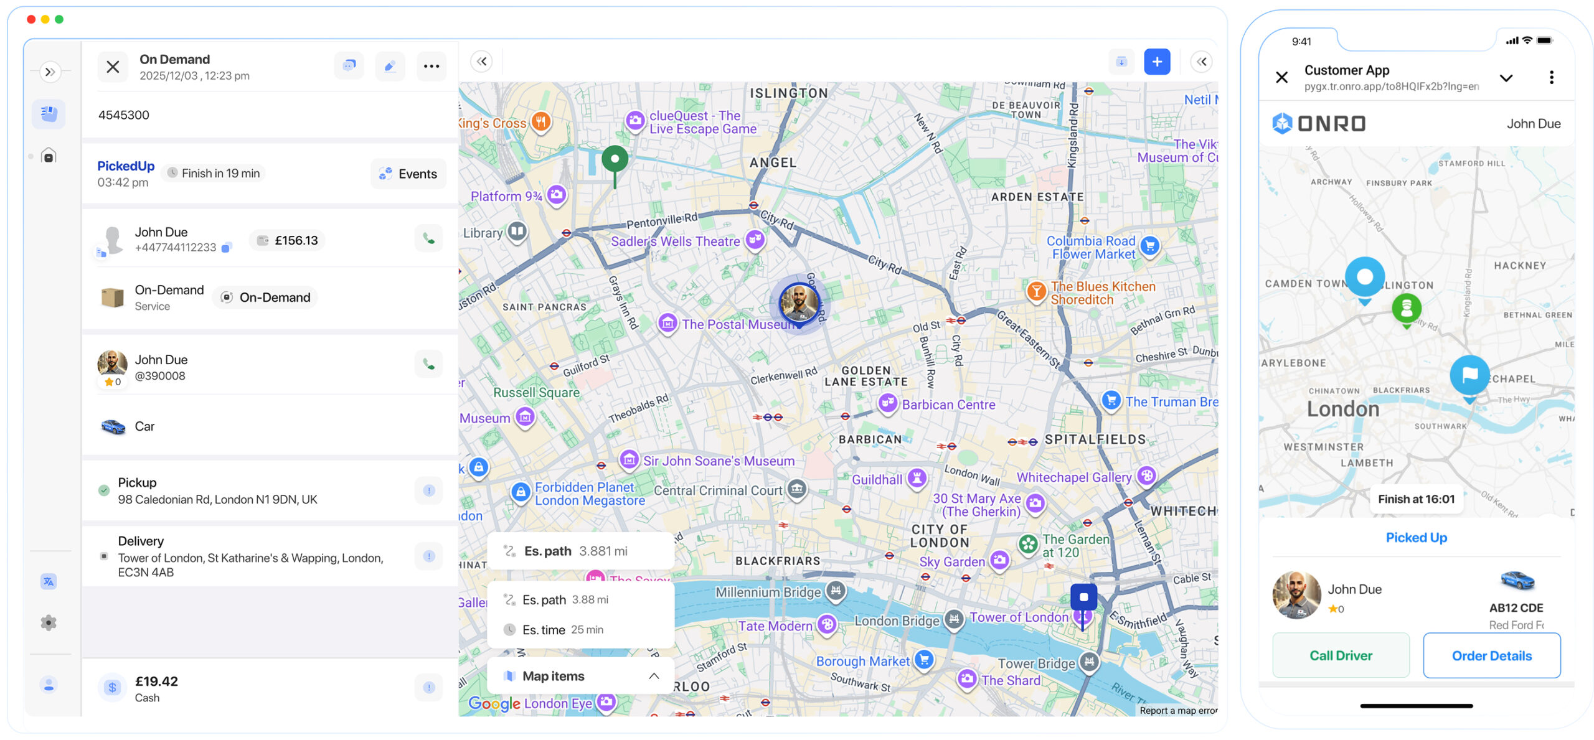
Task: Click Report a map error link
Action: point(1179,710)
